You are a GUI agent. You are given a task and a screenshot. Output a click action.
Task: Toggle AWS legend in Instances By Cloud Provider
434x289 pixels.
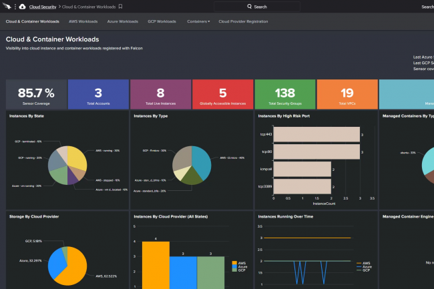tap(239, 263)
